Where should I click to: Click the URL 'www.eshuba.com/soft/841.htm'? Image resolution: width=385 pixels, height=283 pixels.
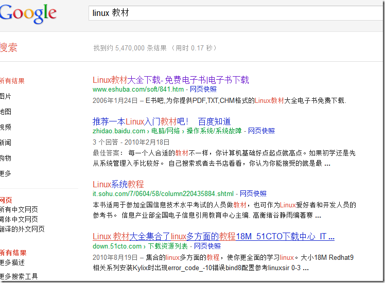pyautogui.click(x=138, y=89)
